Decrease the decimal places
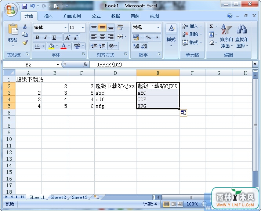 (x=144, y=46)
